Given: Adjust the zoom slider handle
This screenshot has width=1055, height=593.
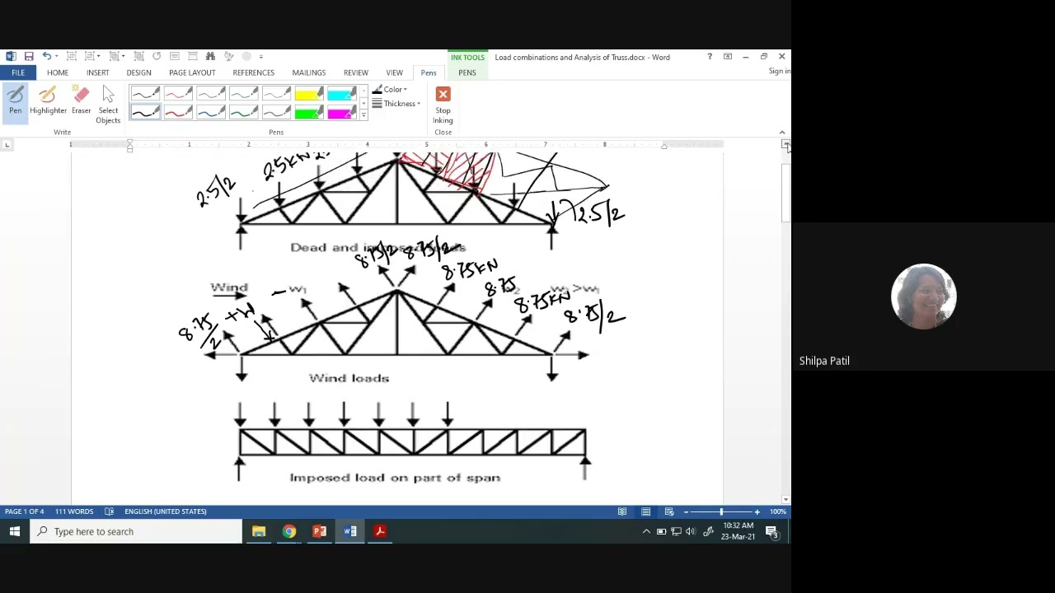Looking at the screenshot, I should [721, 511].
